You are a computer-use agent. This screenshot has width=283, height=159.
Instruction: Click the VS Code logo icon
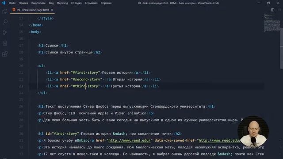click(4, 3)
